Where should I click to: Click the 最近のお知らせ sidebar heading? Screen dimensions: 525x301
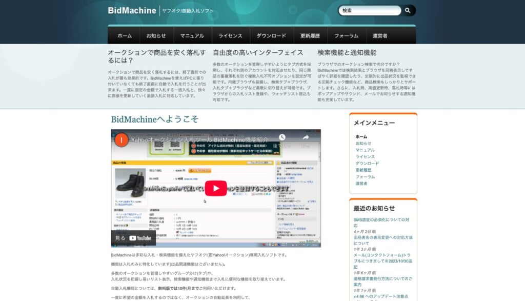(374, 208)
